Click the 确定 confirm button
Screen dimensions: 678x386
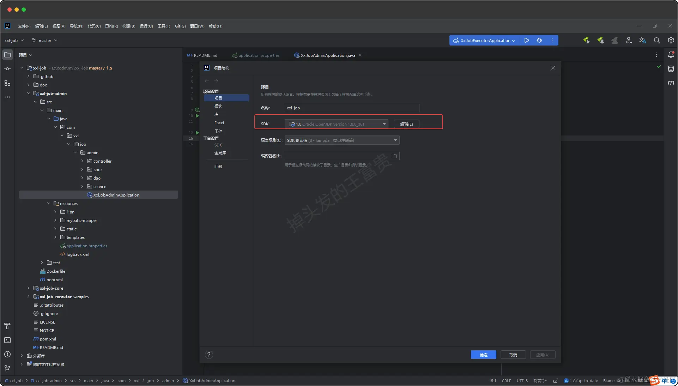(x=483, y=355)
